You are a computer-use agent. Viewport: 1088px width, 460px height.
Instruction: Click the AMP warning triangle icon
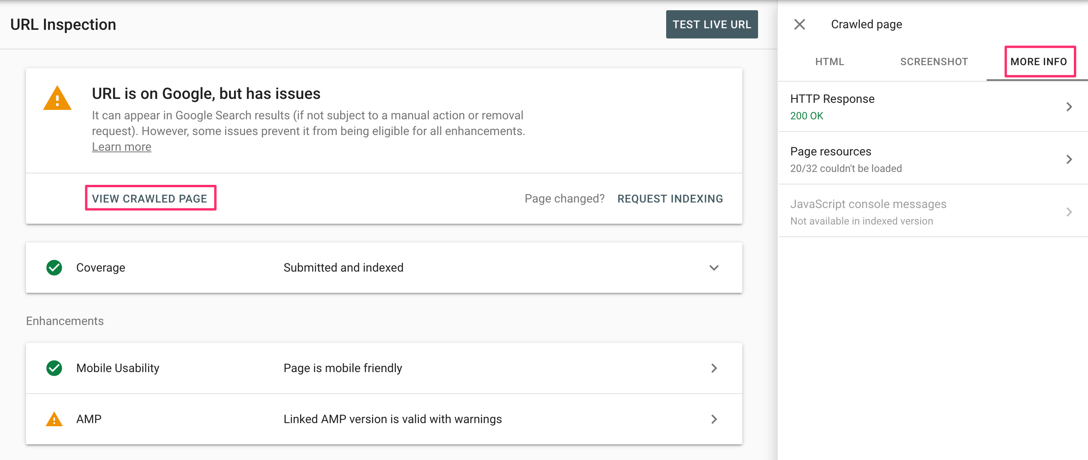pos(54,419)
